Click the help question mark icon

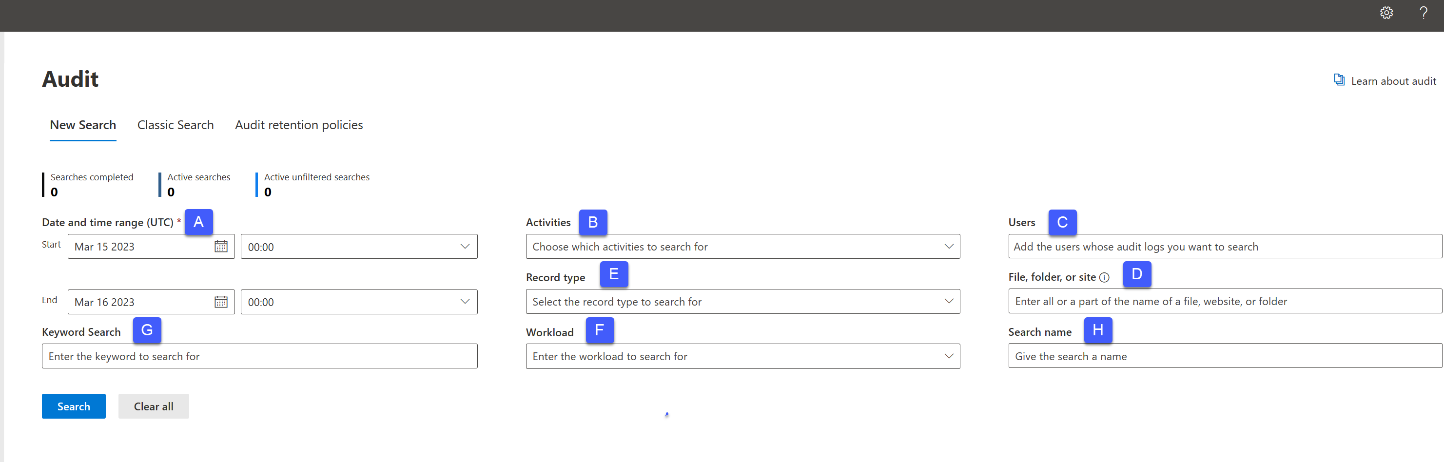point(1423,12)
